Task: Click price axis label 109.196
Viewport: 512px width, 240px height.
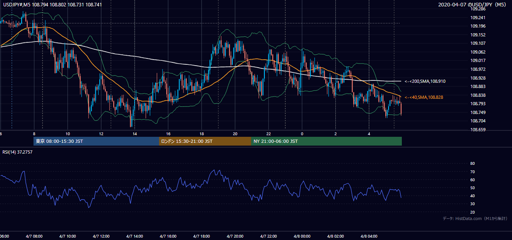Action: click(x=478, y=26)
